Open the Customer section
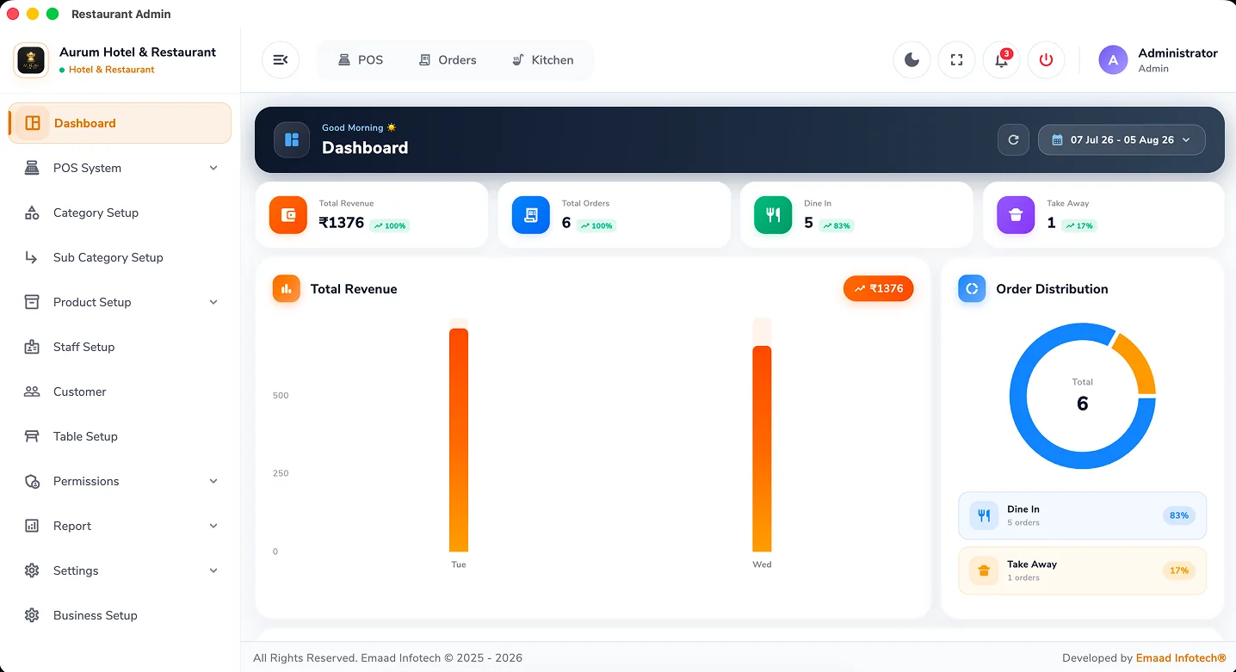The image size is (1236, 672). click(x=121, y=391)
